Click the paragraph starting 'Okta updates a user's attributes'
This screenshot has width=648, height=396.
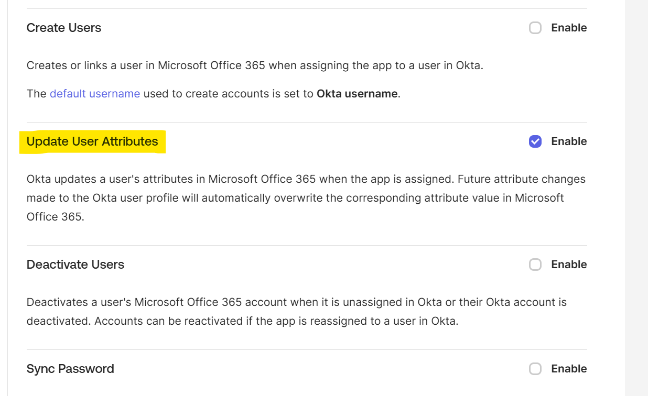(x=306, y=198)
